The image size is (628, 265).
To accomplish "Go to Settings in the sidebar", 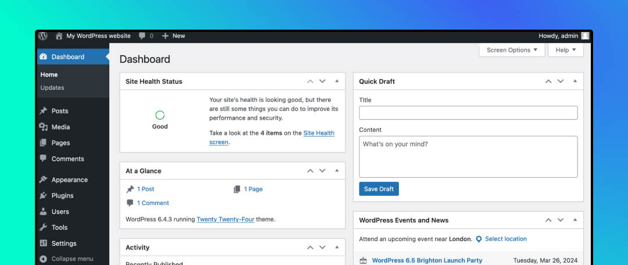I will click(64, 243).
